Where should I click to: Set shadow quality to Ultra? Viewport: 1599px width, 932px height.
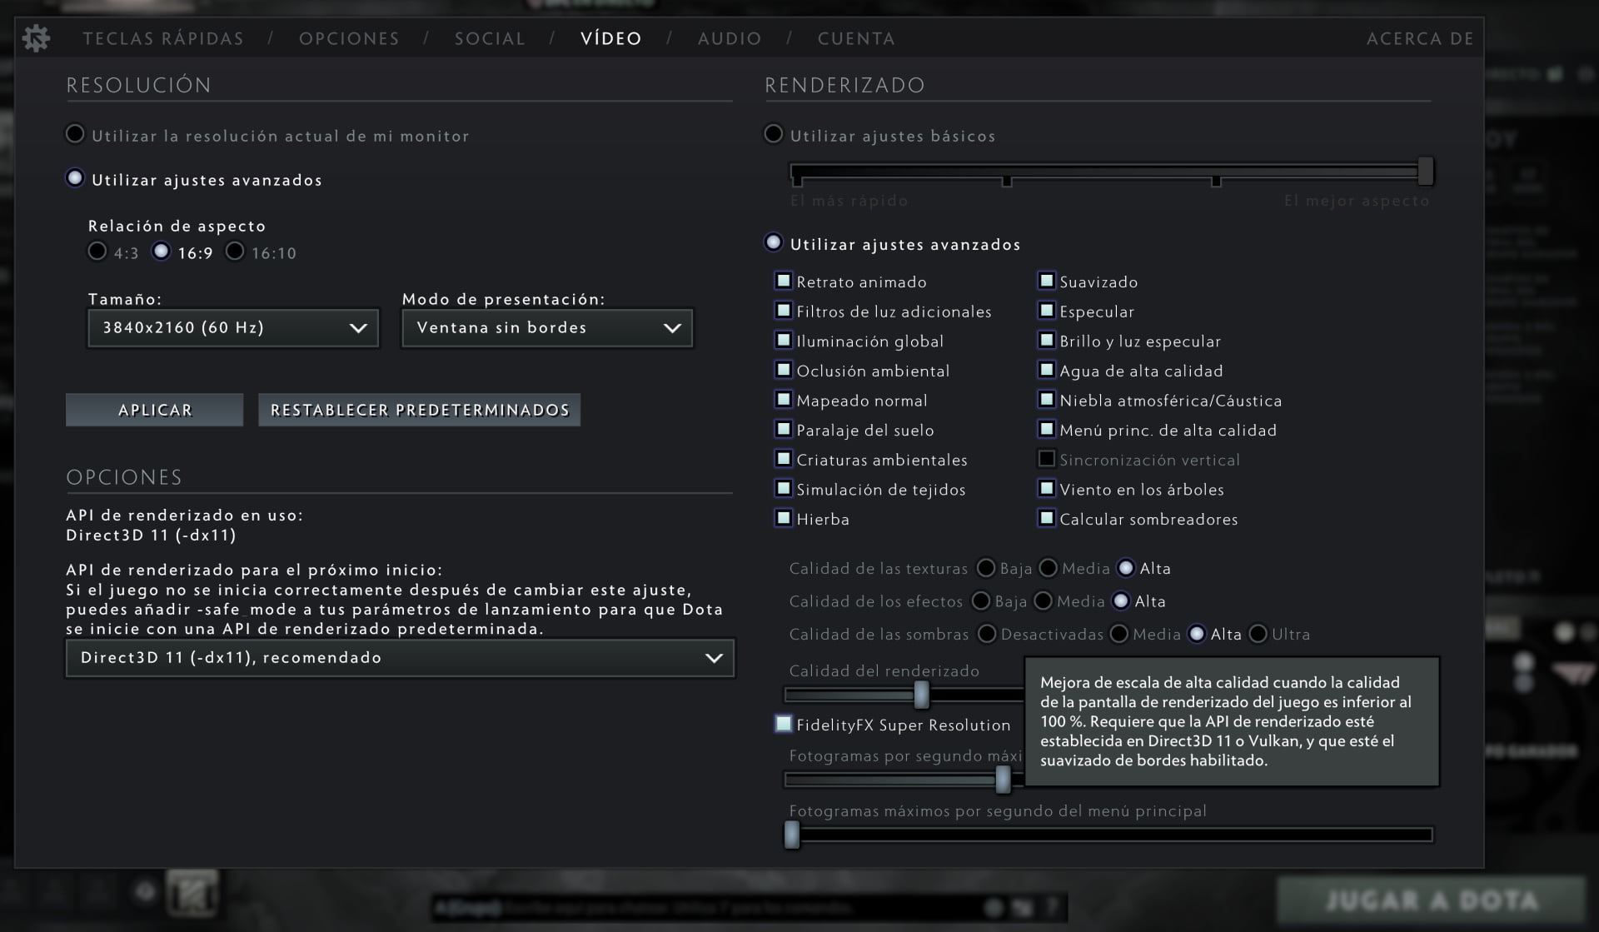[1258, 635]
